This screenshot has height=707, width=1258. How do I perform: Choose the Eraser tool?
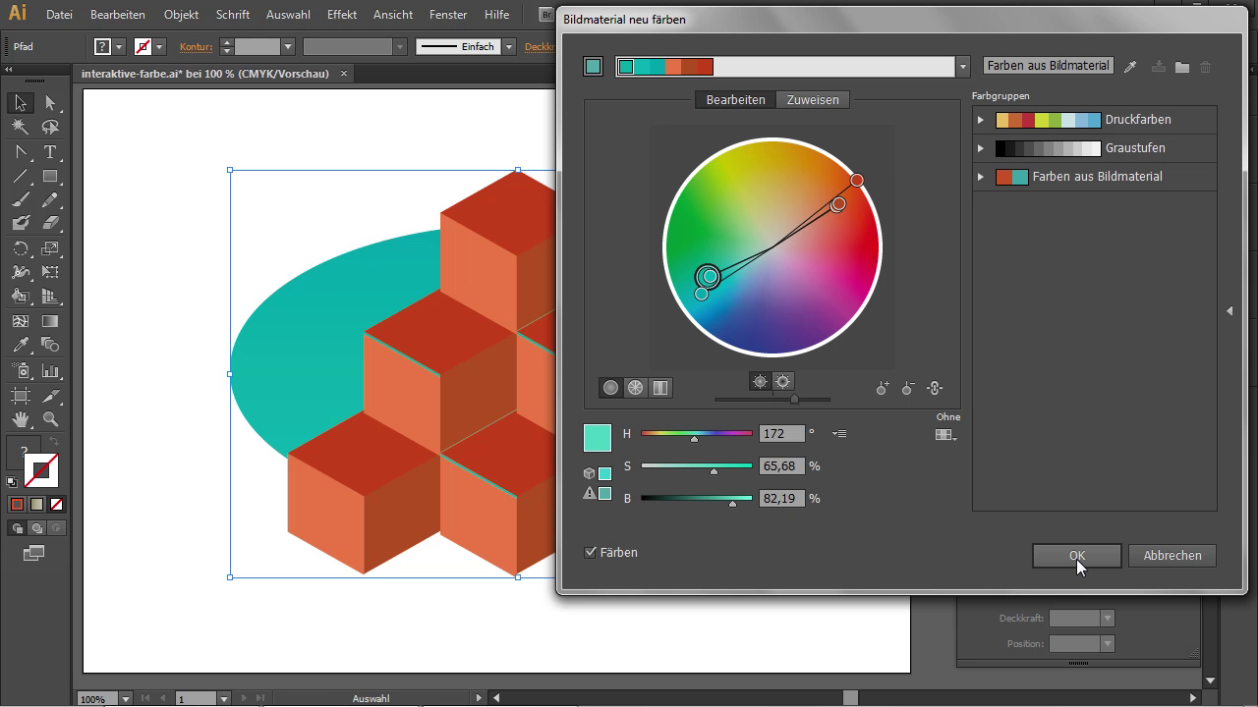pyautogui.click(x=50, y=224)
